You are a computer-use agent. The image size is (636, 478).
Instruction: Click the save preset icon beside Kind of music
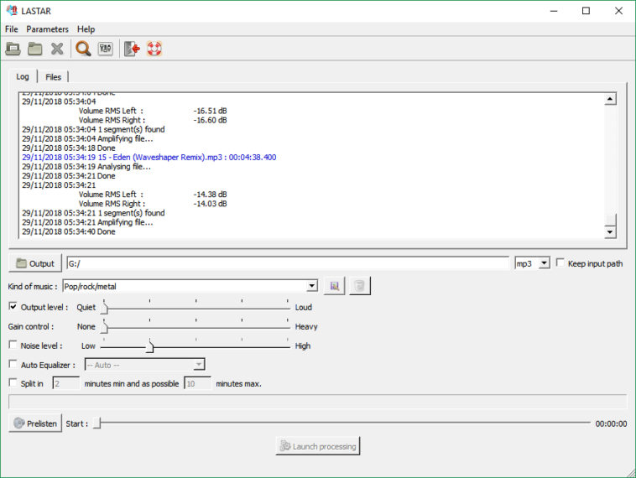(334, 286)
